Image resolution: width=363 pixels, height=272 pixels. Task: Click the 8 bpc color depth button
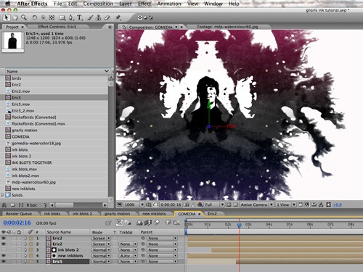31,205
